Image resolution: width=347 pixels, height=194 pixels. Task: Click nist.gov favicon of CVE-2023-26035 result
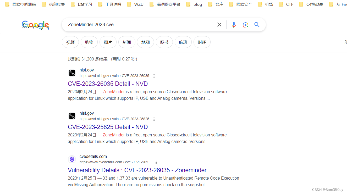click(72, 73)
